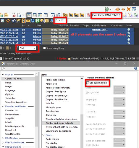Collapse the Fonts group in Items list
Screen dimensions: 139x148
[43, 135]
